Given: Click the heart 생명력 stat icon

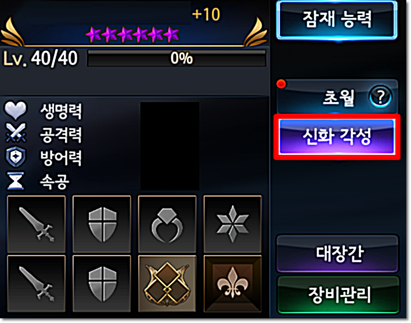Looking at the screenshot, I should (16, 110).
